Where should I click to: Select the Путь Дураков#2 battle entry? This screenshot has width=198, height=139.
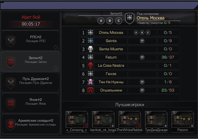tap(30, 82)
